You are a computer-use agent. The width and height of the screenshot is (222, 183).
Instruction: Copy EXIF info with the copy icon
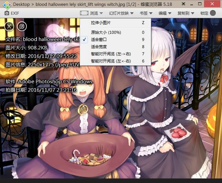point(22,26)
